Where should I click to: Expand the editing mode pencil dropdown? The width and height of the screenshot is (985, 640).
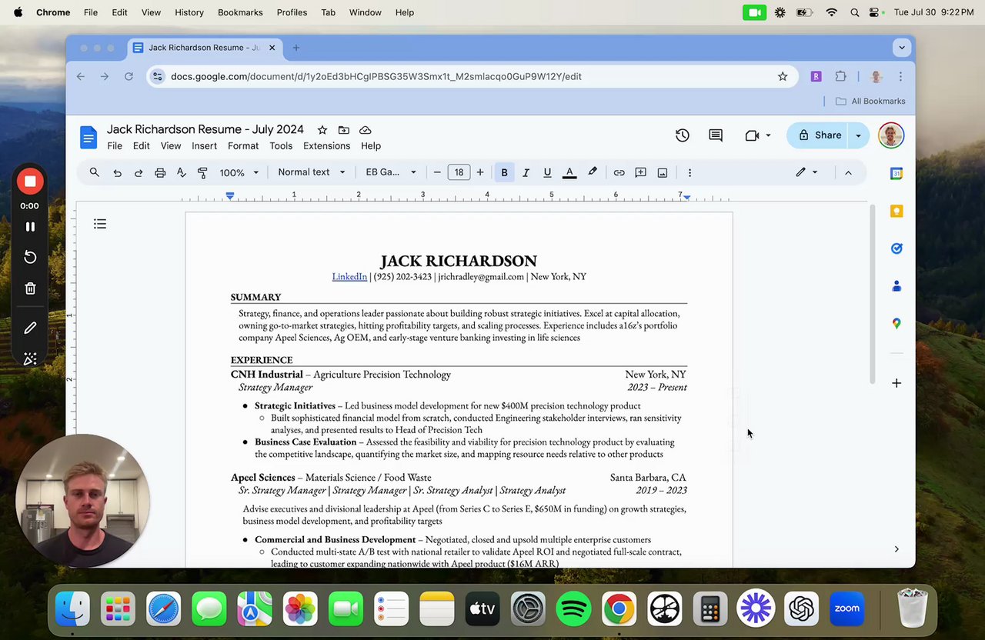pyautogui.click(x=806, y=172)
